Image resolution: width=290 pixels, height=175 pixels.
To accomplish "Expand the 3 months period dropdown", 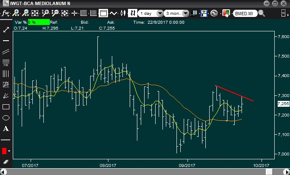I will (x=185, y=13).
